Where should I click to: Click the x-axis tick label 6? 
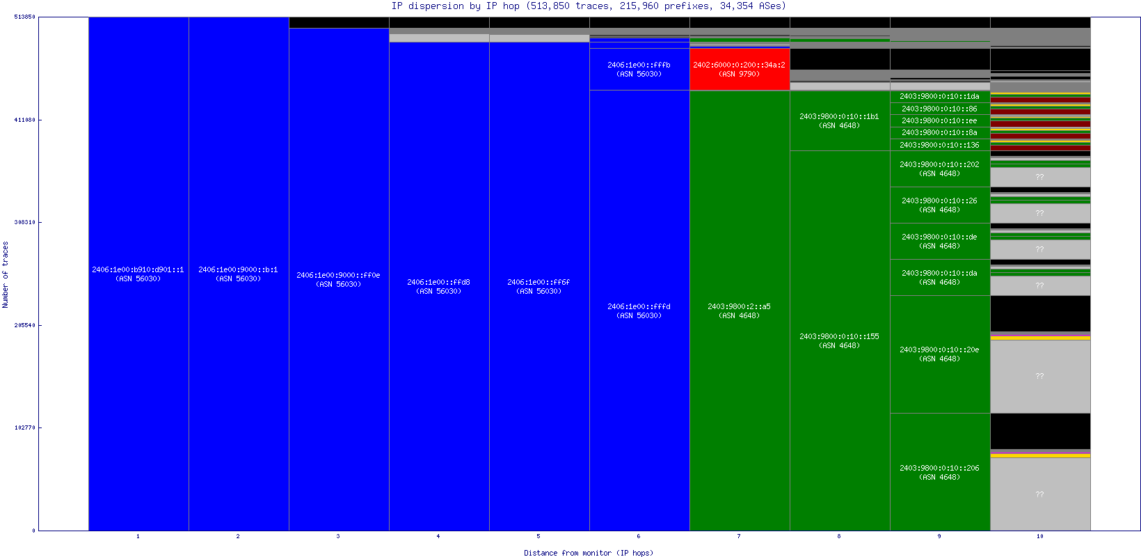(x=639, y=536)
